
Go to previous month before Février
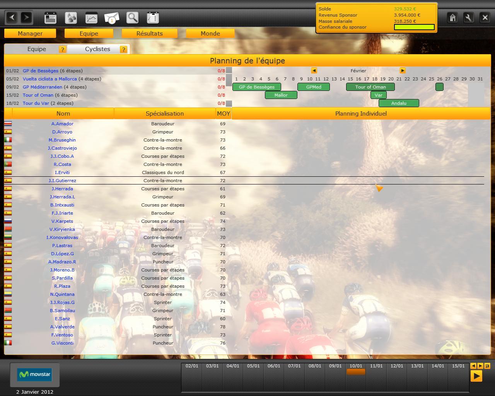coord(314,70)
